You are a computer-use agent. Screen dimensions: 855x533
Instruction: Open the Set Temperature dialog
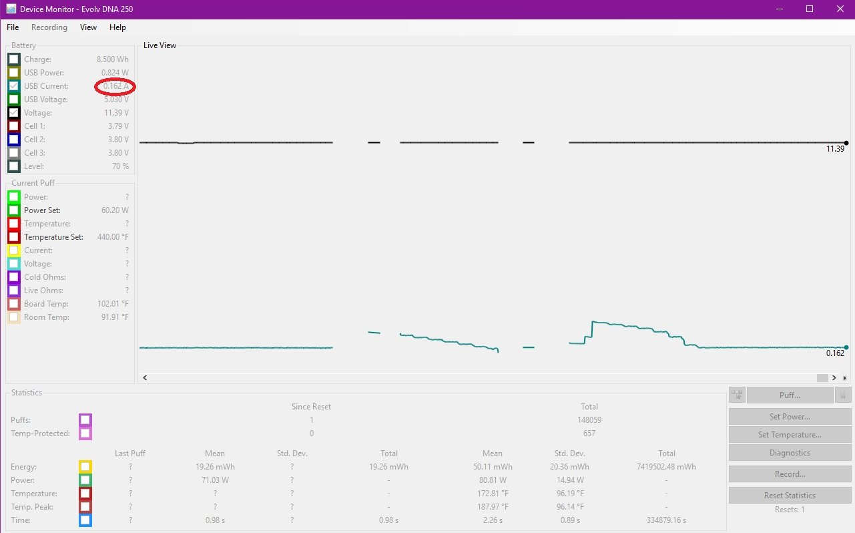point(790,435)
